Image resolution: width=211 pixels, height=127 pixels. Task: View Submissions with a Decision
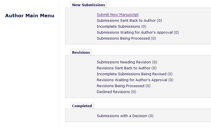click(x=125, y=116)
